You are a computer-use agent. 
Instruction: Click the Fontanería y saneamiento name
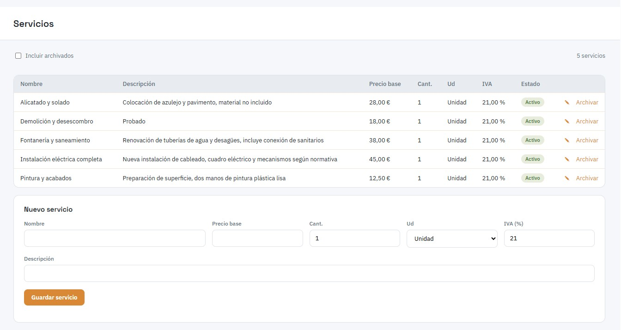pos(55,141)
